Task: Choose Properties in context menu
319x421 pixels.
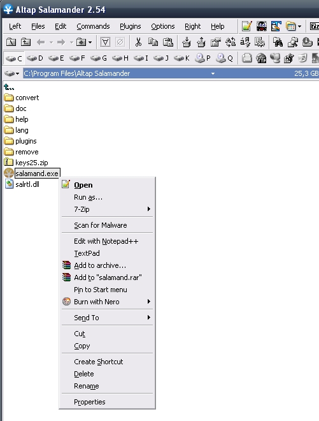Action: click(107, 402)
